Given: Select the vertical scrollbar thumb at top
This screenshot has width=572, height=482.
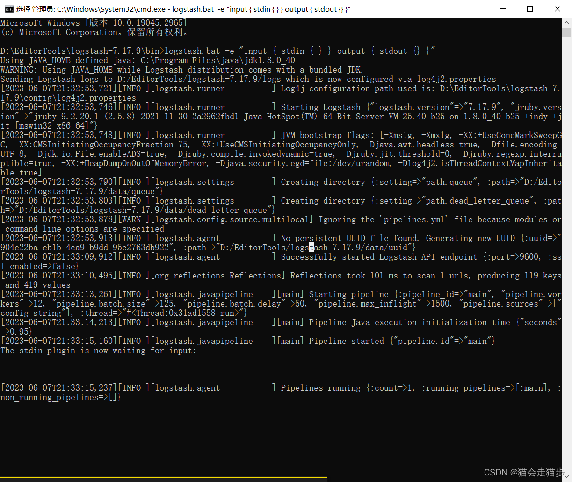Looking at the screenshot, I should pyautogui.click(x=566, y=33).
